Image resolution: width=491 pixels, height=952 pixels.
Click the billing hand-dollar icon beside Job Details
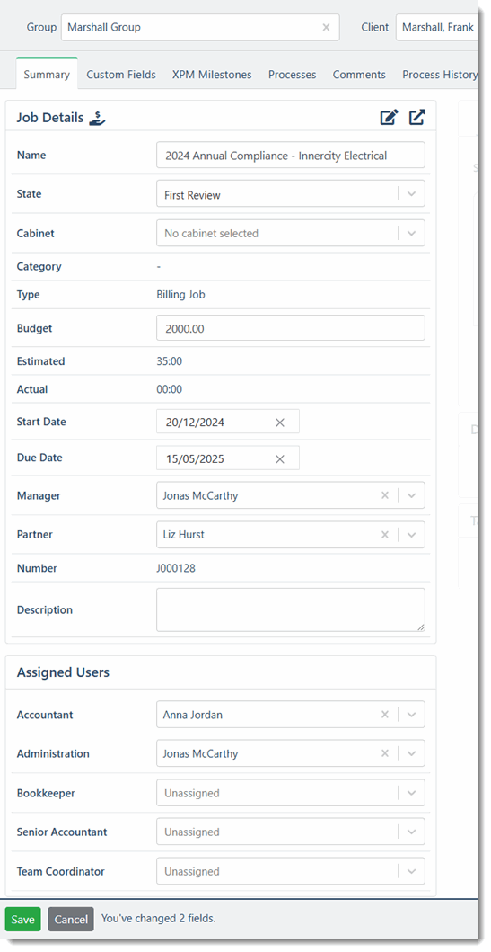[x=97, y=118]
